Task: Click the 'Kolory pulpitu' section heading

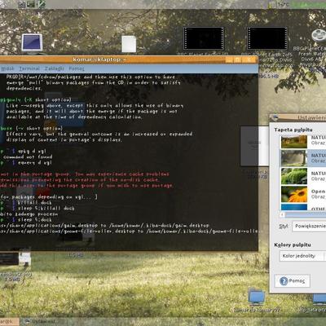Action: pyautogui.click(x=293, y=244)
